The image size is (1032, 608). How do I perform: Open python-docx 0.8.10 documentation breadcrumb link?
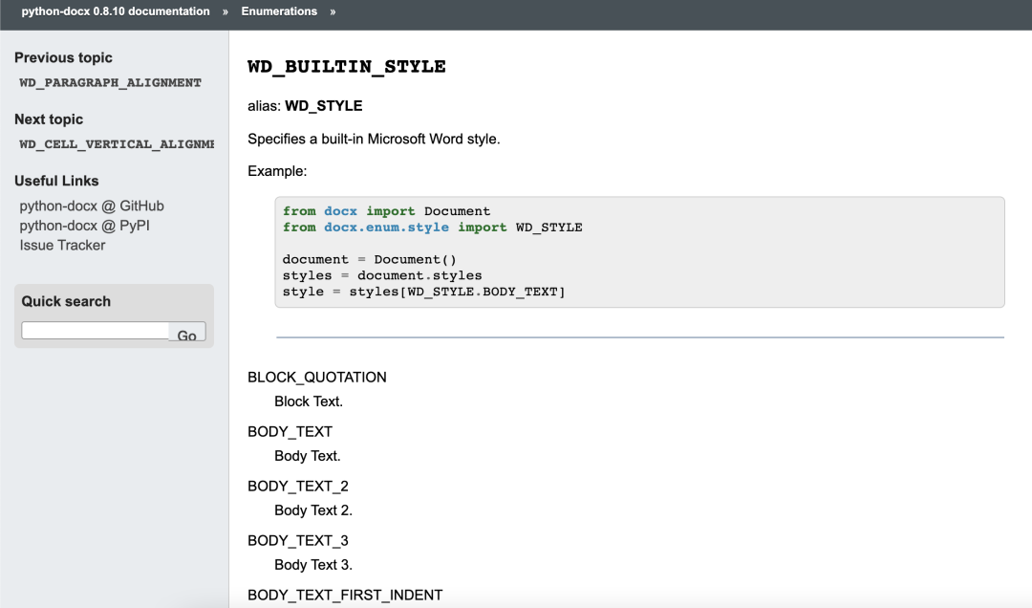(116, 11)
